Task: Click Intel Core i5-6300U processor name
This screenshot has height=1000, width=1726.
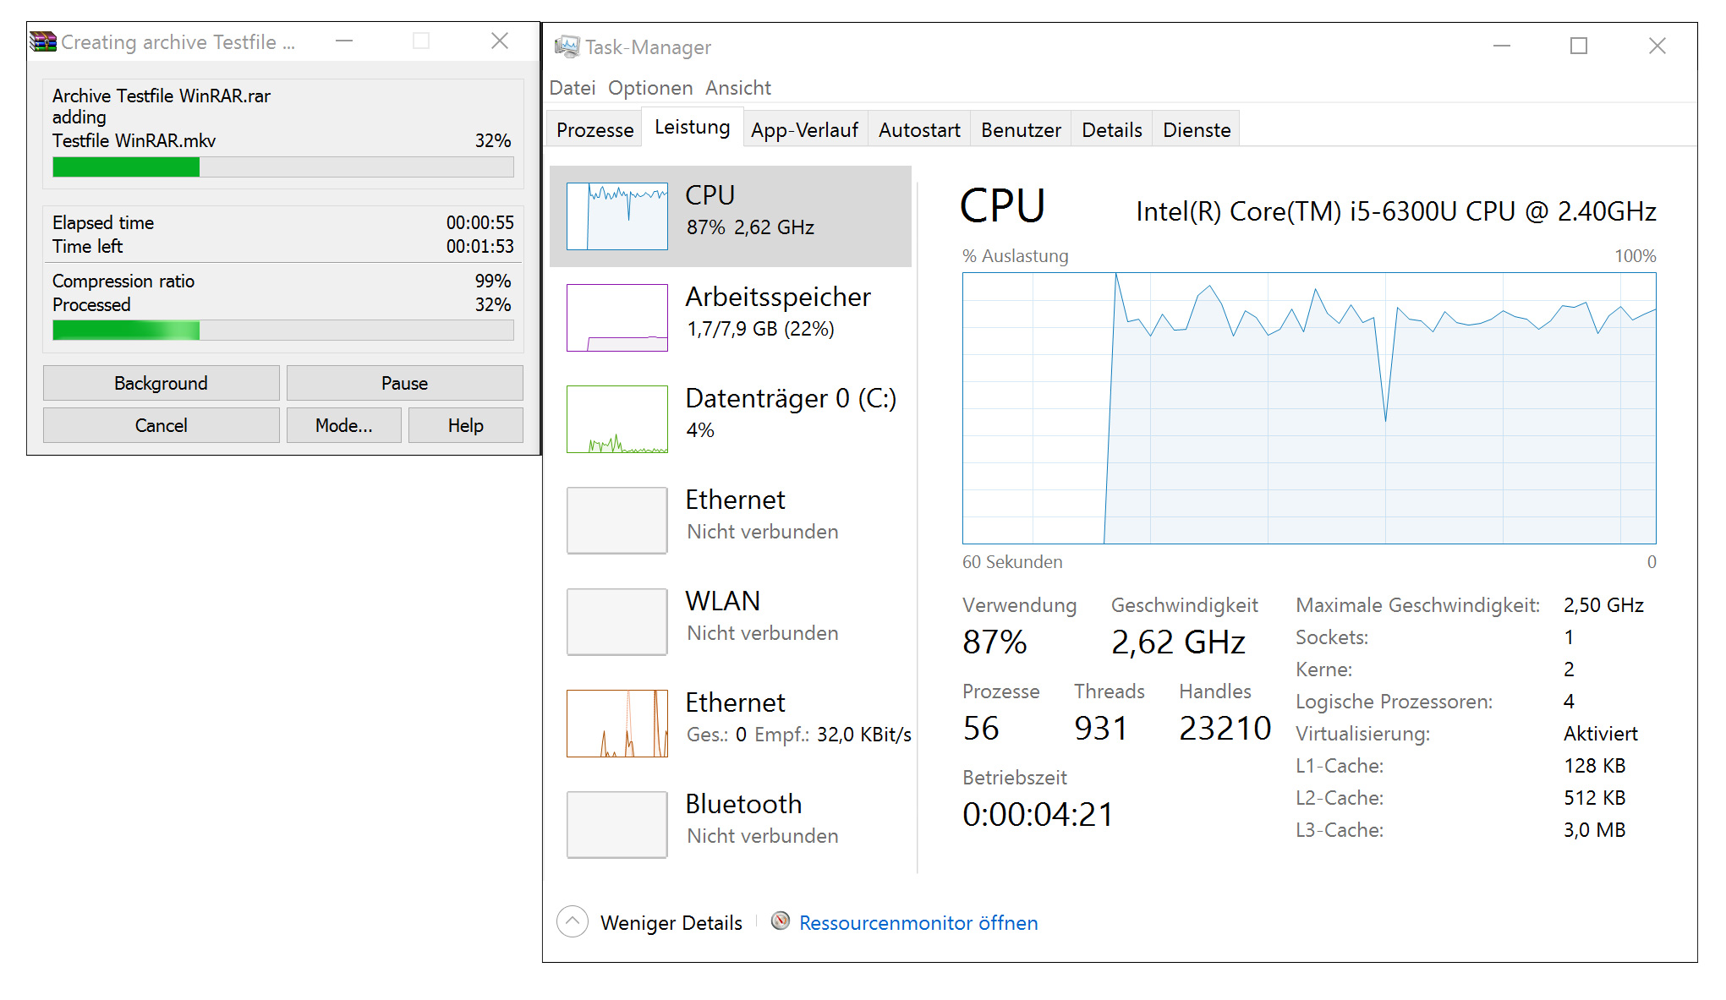Action: pos(1396,211)
